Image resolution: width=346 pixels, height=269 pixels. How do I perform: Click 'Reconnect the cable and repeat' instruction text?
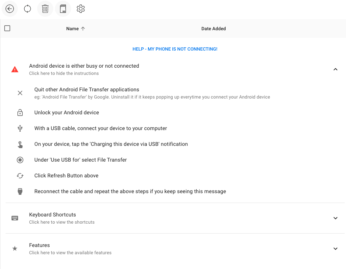(x=130, y=191)
